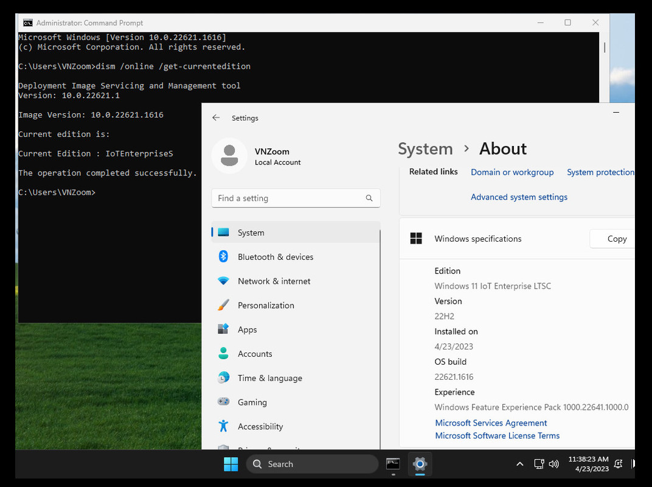Focus the Find a setting search box
Image resolution: width=652 pixels, height=487 pixels.
296,198
